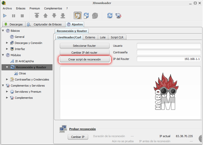Expand Descargas y Conexión node

tap(7, 43)
